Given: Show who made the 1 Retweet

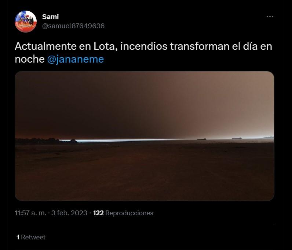Looking at the screenshot, I should pos(31,237).
